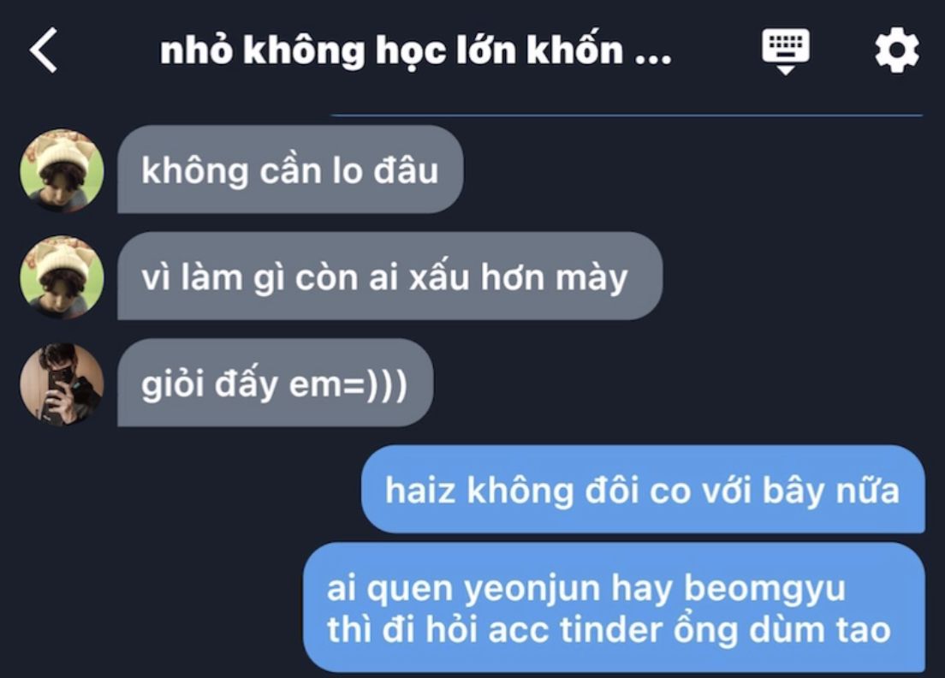The width and height of the screenshot is (945, 678).
Task: Tap the gray bubble "giỏi đấy em=)))"
Action: coord(275,383)
